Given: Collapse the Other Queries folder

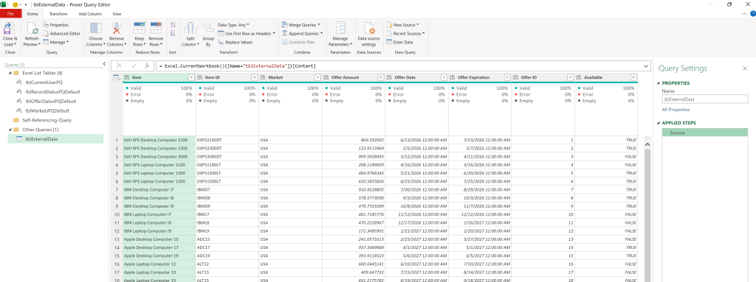Looking at the screenshot, I should [x=10, y=130].
